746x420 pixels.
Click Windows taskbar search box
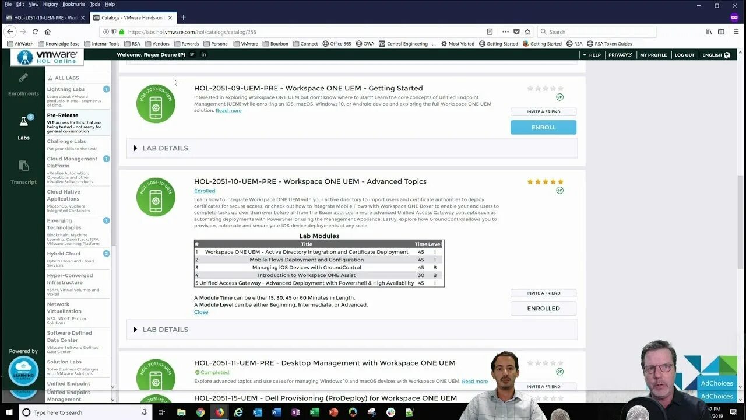point(85,412)
